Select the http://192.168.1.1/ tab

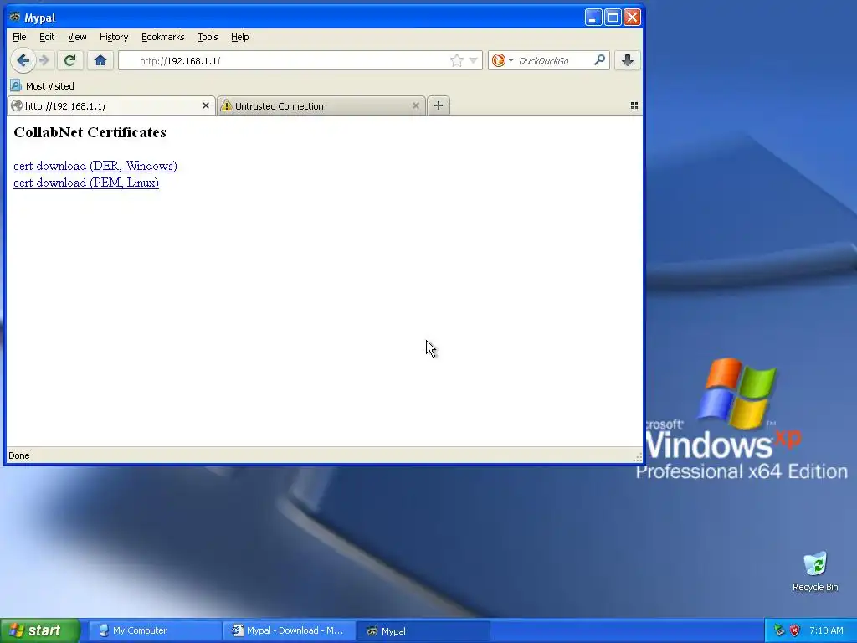click(x=111, y=106)
